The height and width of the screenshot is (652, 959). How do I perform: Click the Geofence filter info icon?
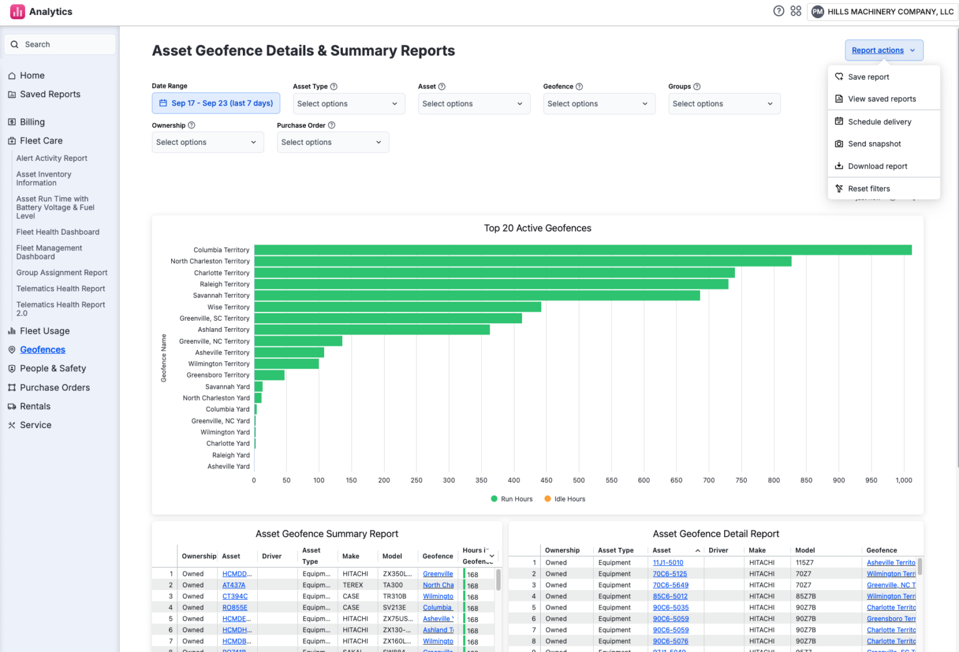pos(579,87)
